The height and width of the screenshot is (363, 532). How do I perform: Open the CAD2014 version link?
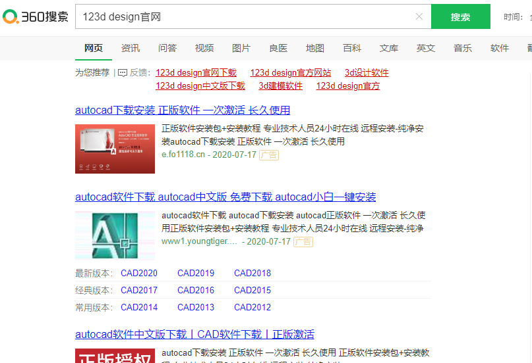(x=139, y=307)
